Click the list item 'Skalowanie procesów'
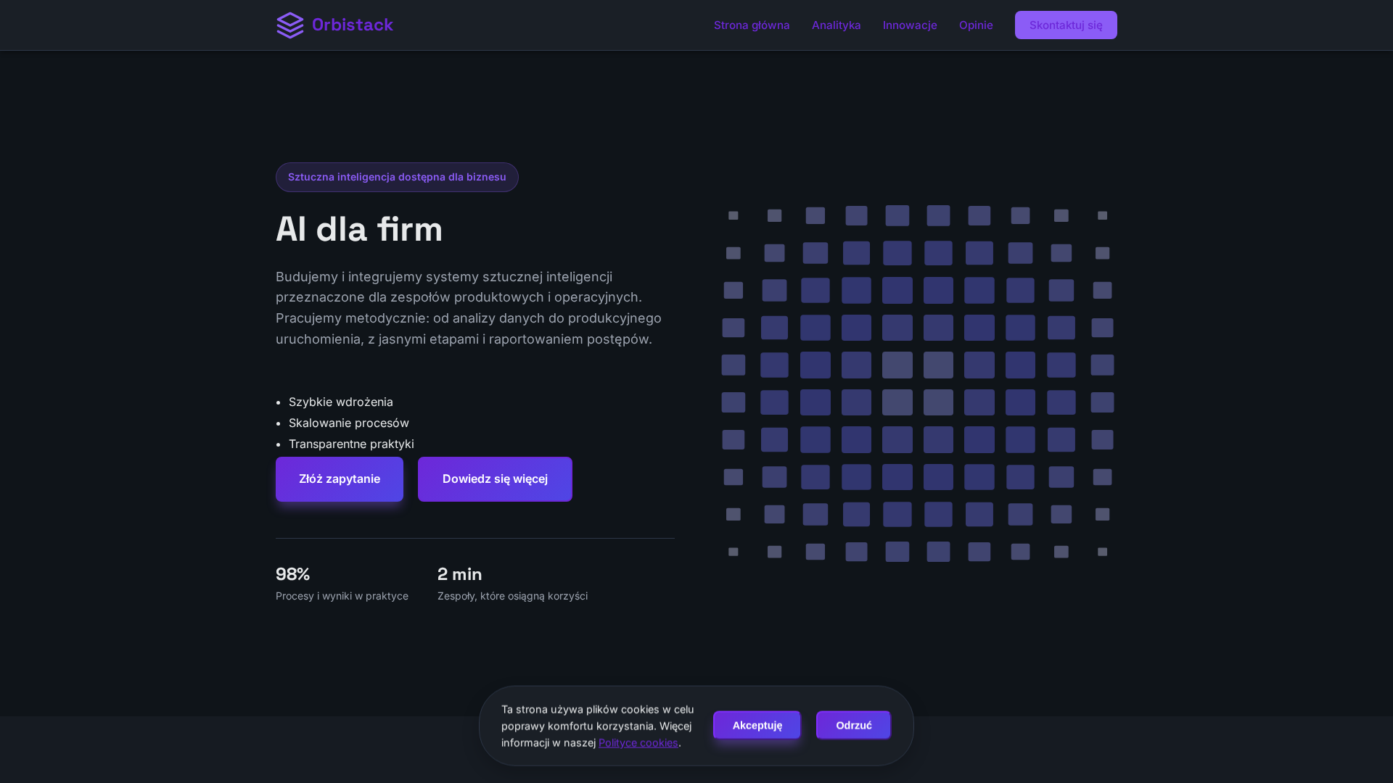The height and width of the screenshot is (783, 1393). pos(349,423)
